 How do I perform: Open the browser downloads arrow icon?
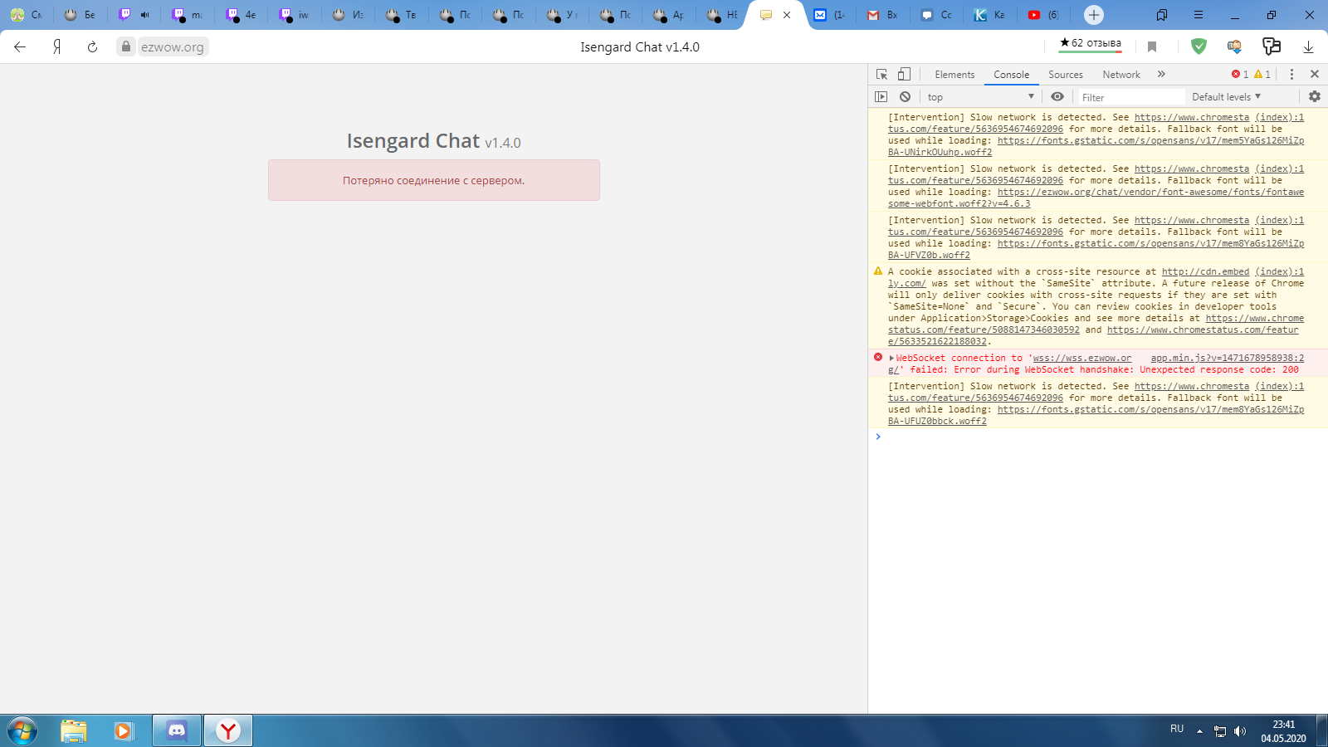(x=1308, y=46)
